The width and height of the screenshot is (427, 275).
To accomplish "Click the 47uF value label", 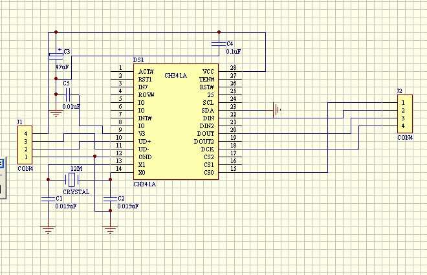I will point(62,67).
